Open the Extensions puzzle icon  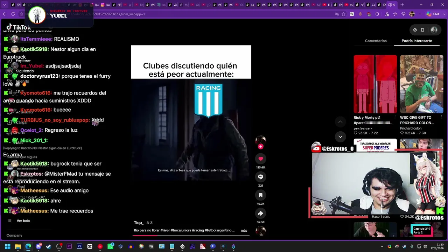377,14
